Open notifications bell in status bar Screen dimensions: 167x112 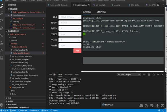point(164,111)
